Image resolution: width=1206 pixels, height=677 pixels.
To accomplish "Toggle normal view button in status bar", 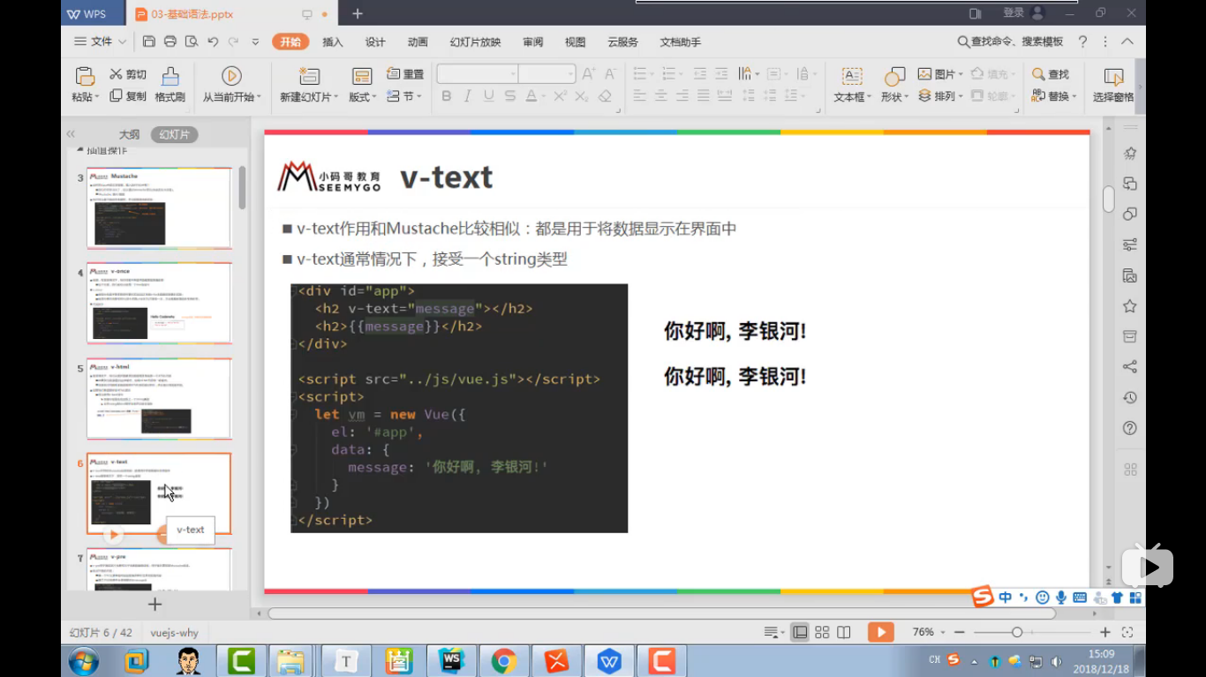I will click(x=800, y=632).
